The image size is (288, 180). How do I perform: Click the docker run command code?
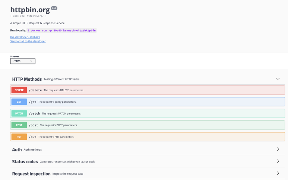point(61,30)
